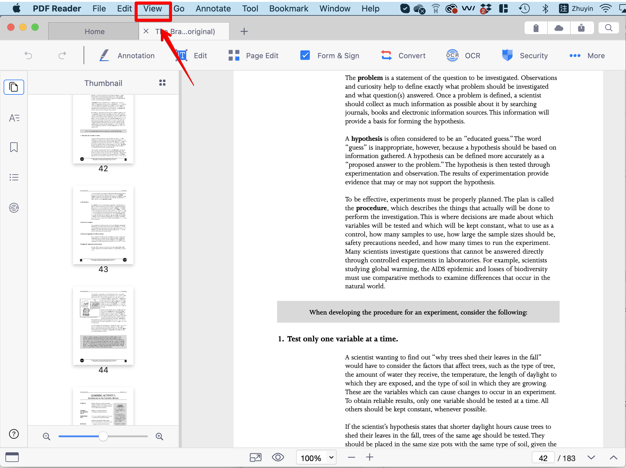Expand the More tools menu
Image resolution: width=626 pixels, height=468 pixels.
click(x=587, y=56)
